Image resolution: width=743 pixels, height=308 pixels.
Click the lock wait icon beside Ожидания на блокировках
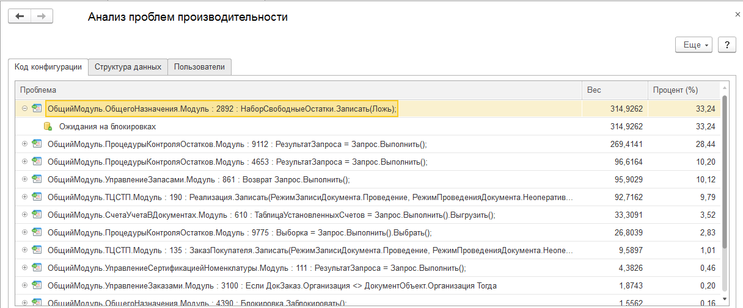pyautogui.click(x=48, y=127)
